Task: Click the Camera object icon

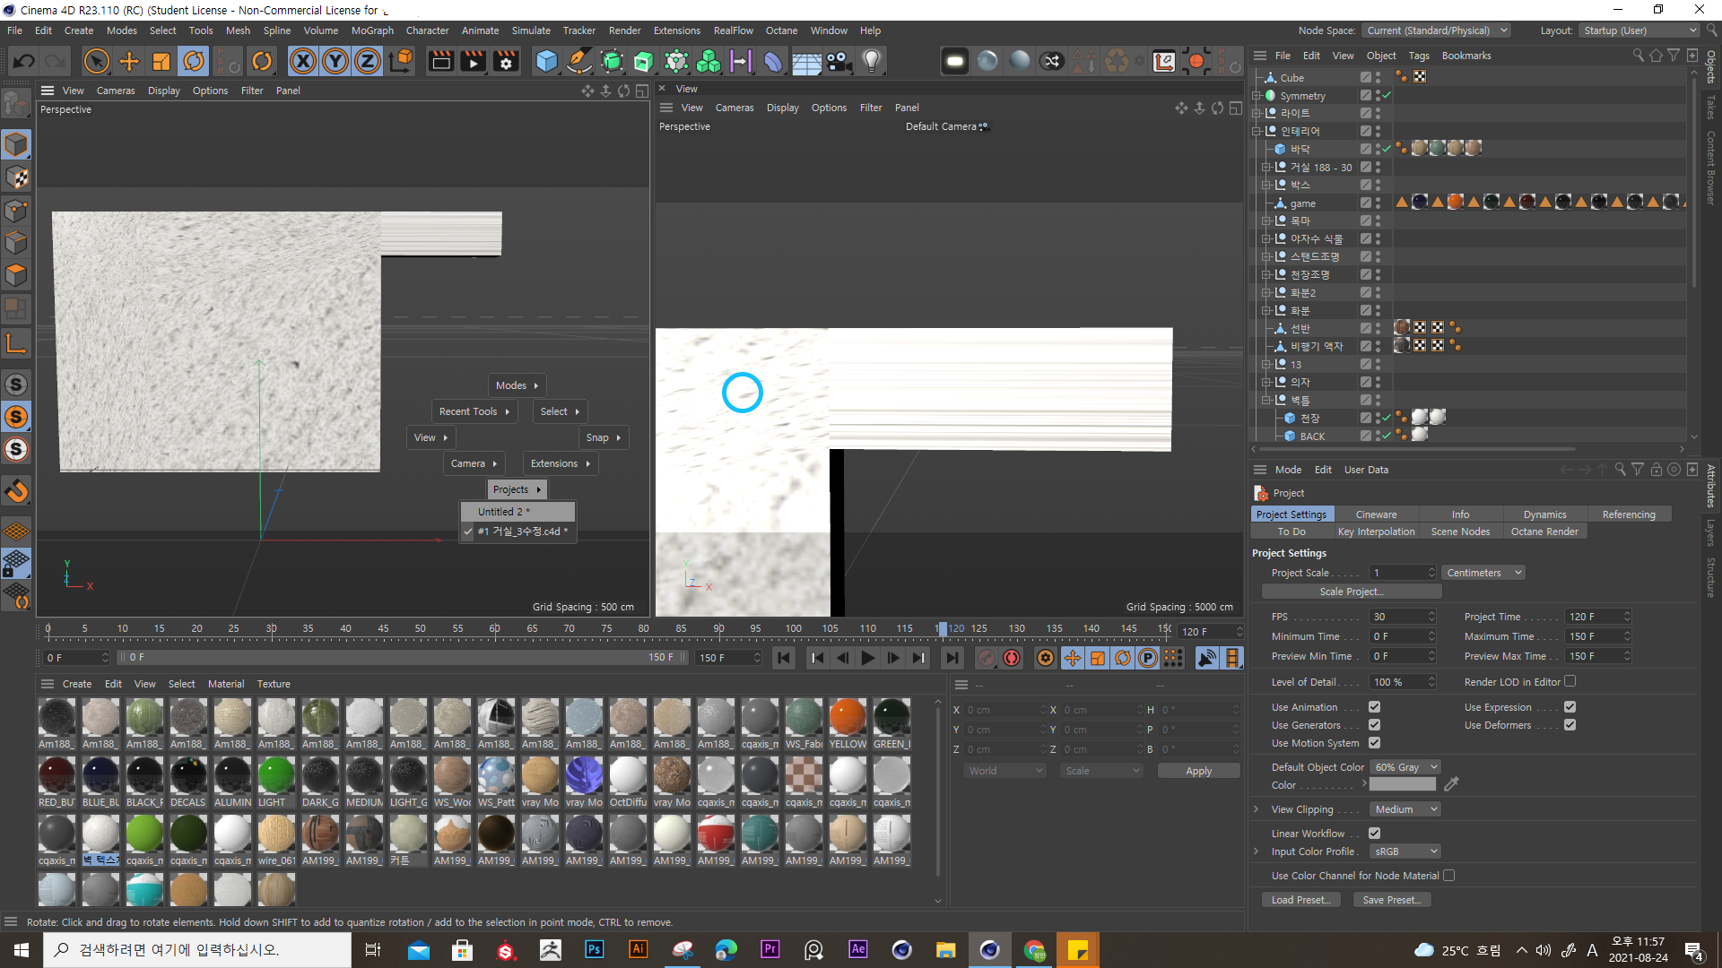Action: click(x=838, y=61)
